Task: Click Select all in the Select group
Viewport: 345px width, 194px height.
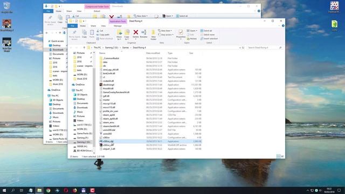Action: click(206, 31)
